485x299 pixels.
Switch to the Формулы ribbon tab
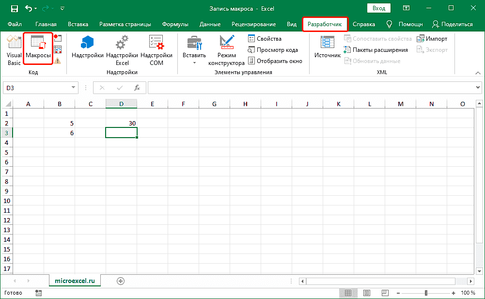coord(175,24)
